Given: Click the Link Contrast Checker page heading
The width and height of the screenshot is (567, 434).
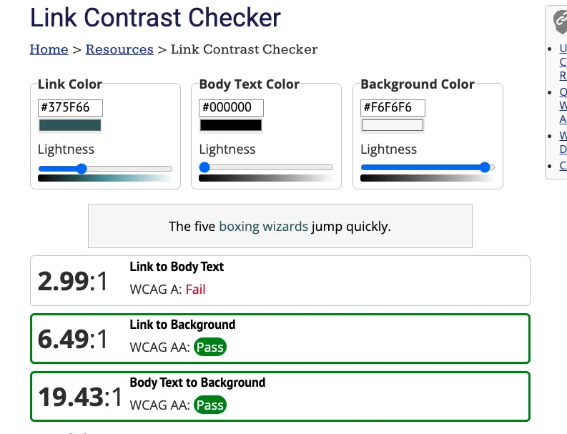Looking at the screenshot, I should 155,17.
